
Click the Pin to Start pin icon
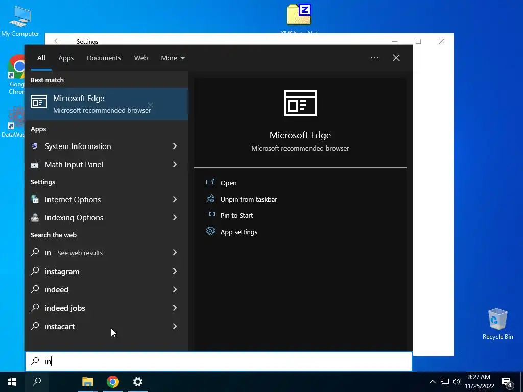click(x=210, y=214)
